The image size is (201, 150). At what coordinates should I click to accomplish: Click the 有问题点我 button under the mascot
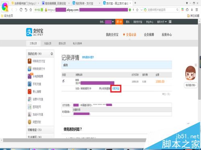tap(191, 85)
